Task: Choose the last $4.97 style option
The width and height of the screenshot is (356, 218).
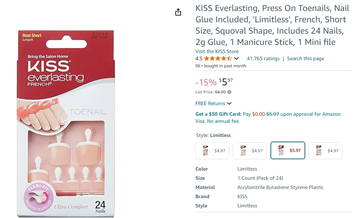Action: click(325, 151)
